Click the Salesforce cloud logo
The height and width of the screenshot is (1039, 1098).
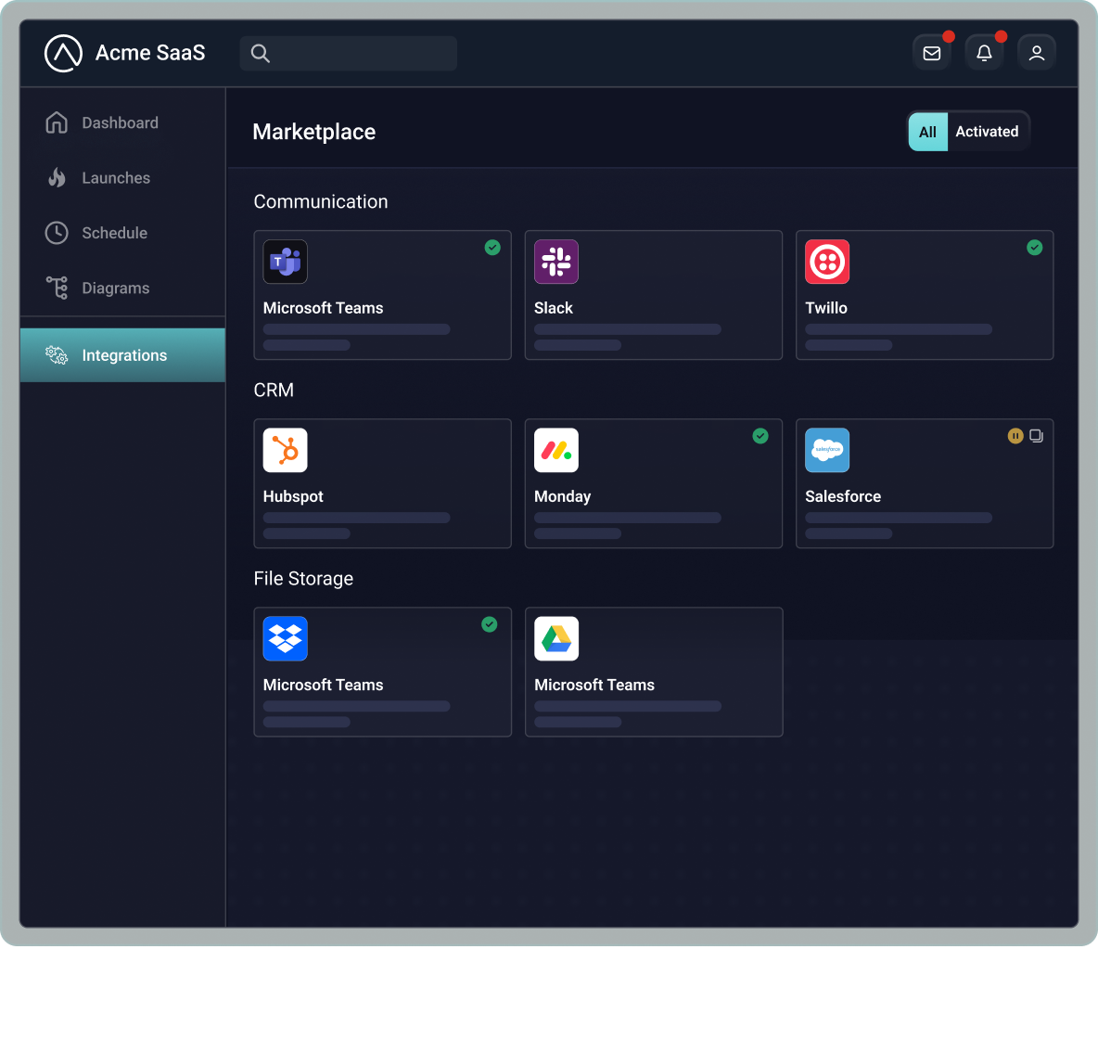pos(826,450)
